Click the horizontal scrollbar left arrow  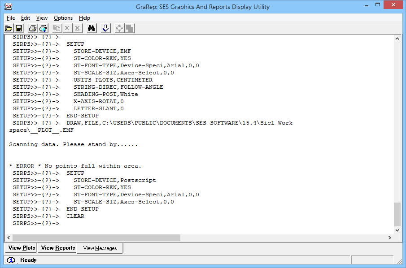tap(9, 238)
